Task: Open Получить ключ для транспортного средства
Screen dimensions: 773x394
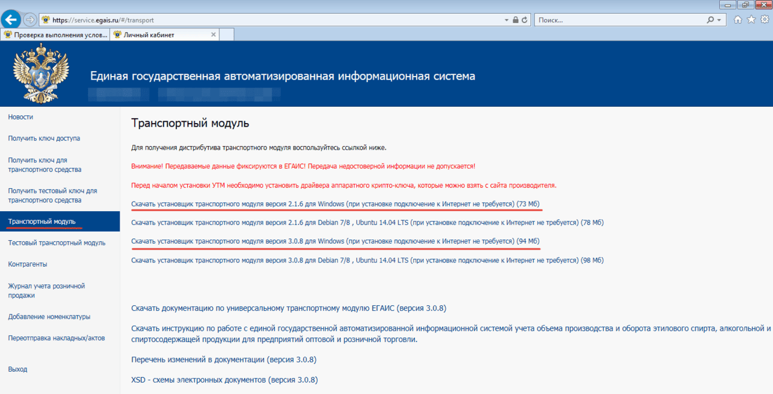Action: click(45, 165)
